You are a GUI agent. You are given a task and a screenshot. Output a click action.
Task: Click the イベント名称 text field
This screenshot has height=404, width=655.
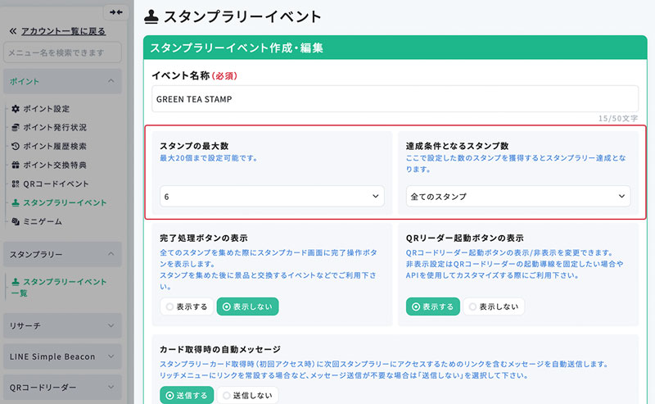tap(394, 98)
